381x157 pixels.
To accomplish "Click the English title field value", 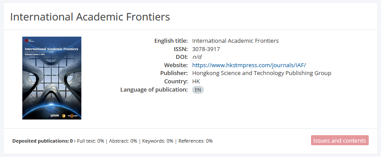I will tap(235, 41).
